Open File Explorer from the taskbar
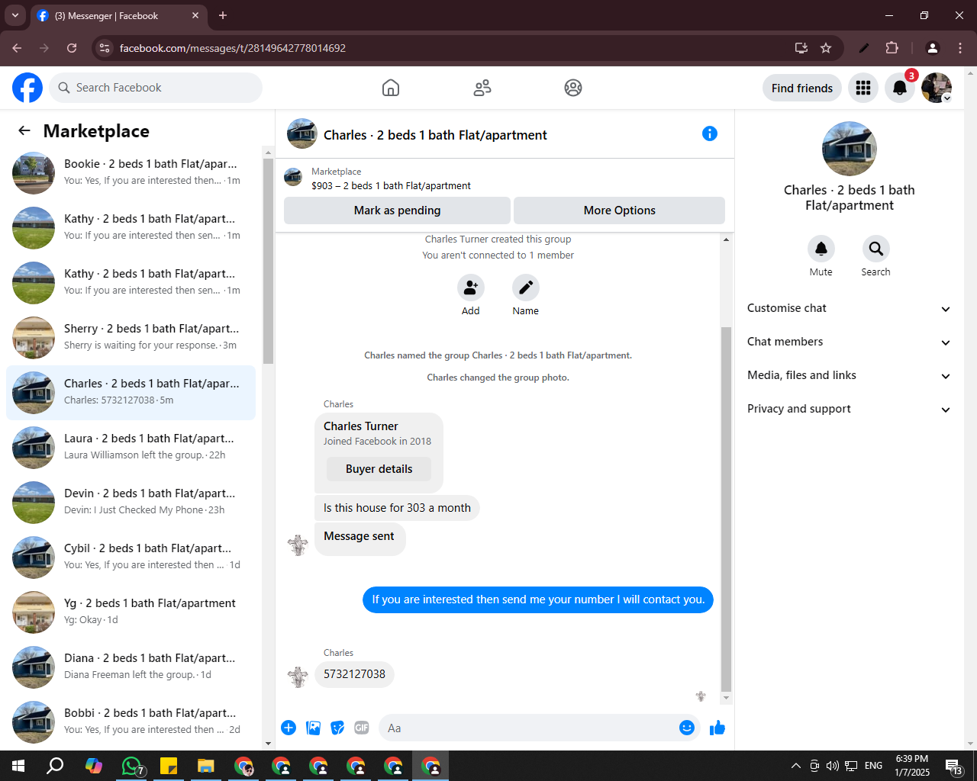This screenshot has width=977, height=781. (x=206, y=766)
